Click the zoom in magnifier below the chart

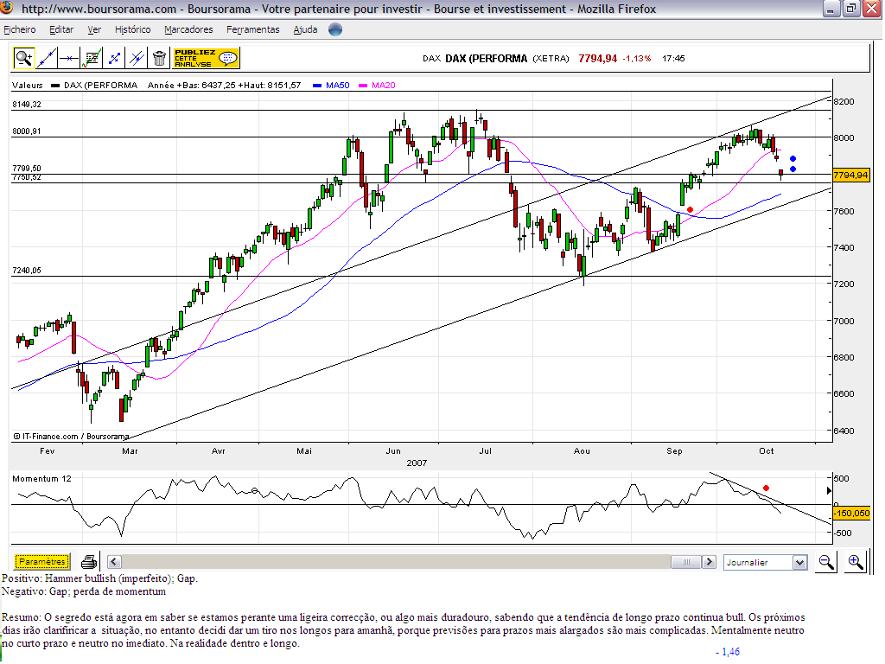pyautogui.click(x=855, y=562)
